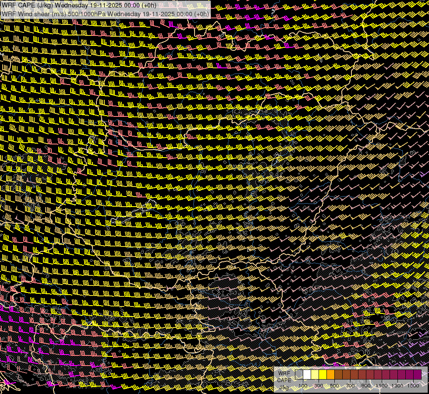Click the WRF Wind shear title line
Viewport: 429px width, 394px height.
pyautogui.click(x=105, y=14)
